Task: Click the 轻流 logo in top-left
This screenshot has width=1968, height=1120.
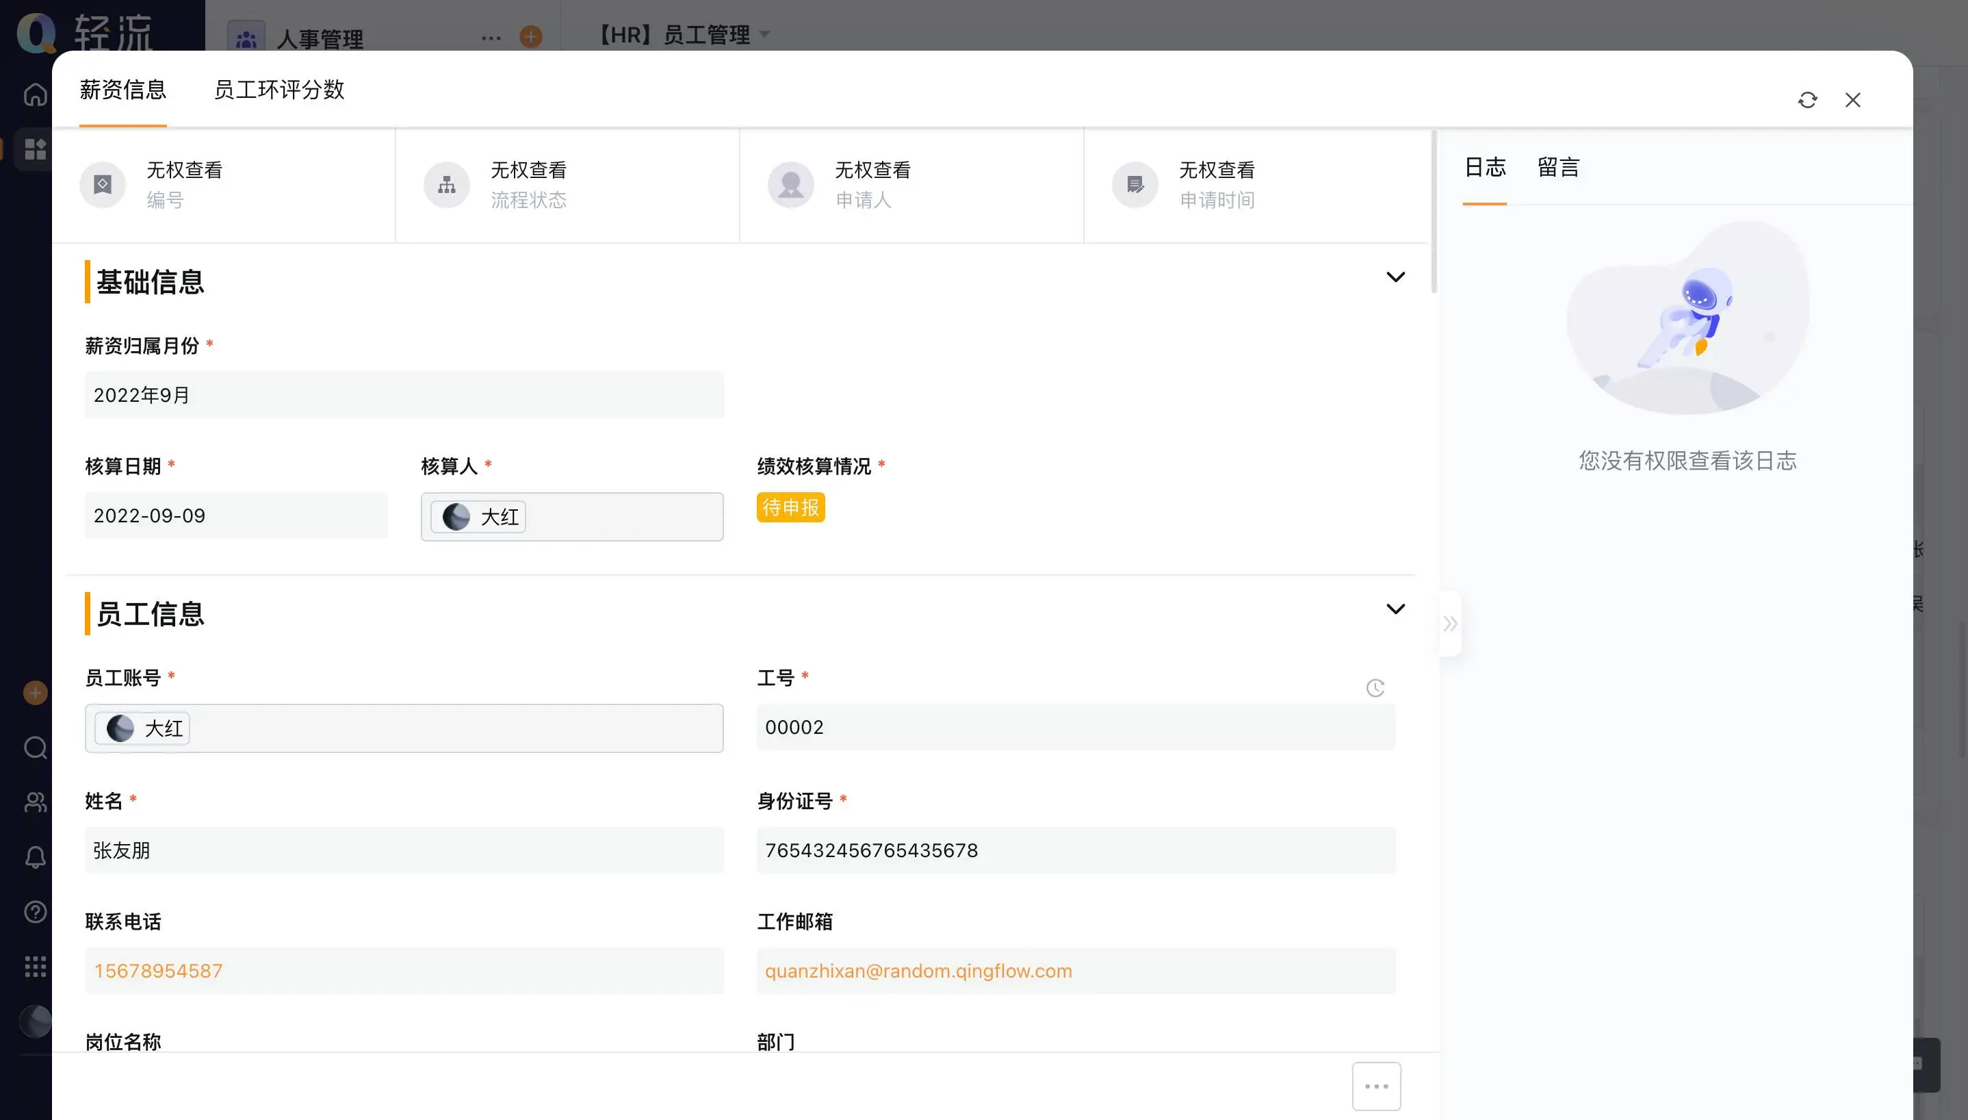Action: coord(85,32)
